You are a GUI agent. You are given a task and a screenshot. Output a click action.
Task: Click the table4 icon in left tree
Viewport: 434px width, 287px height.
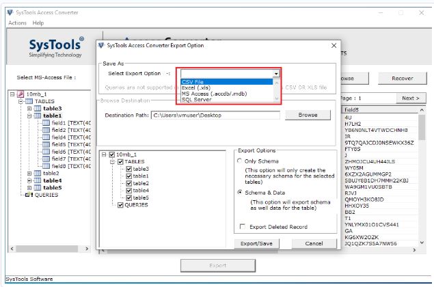point(38,180)
